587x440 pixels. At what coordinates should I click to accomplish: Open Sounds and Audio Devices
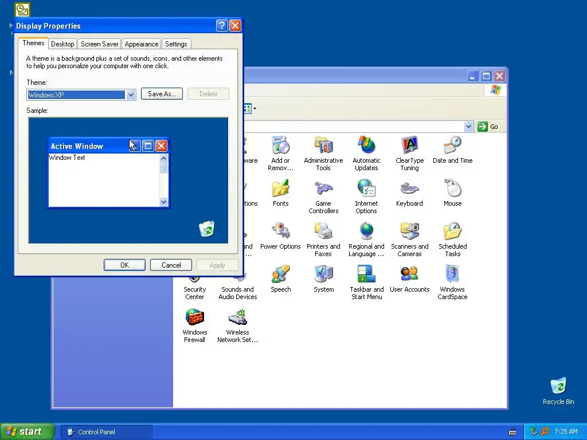pos(238,289)
